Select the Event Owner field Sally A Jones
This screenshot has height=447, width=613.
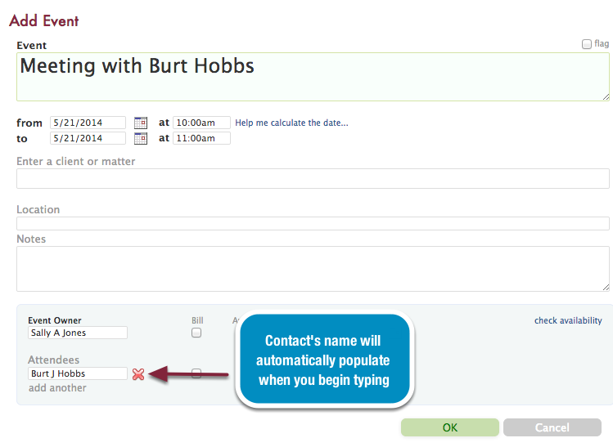tap(78, 333)
